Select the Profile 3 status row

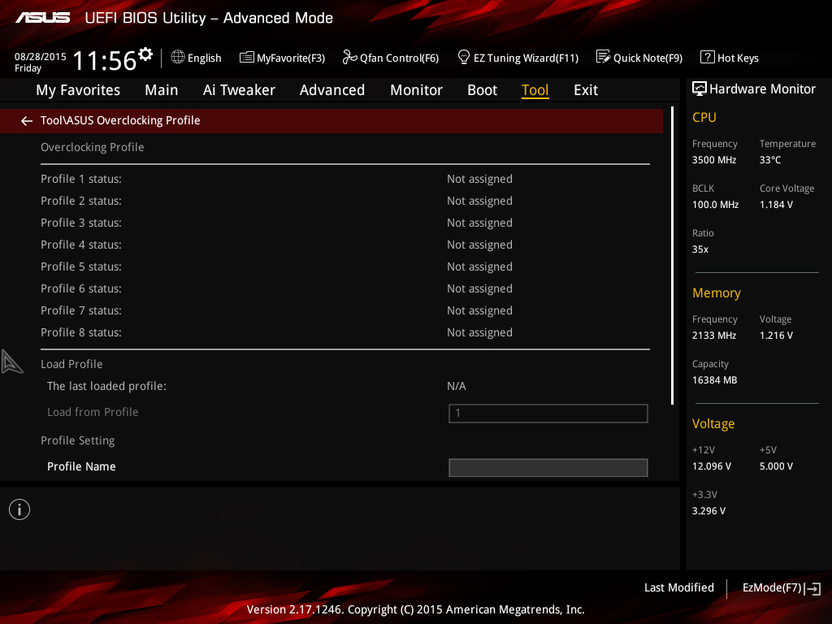[344, 223]
